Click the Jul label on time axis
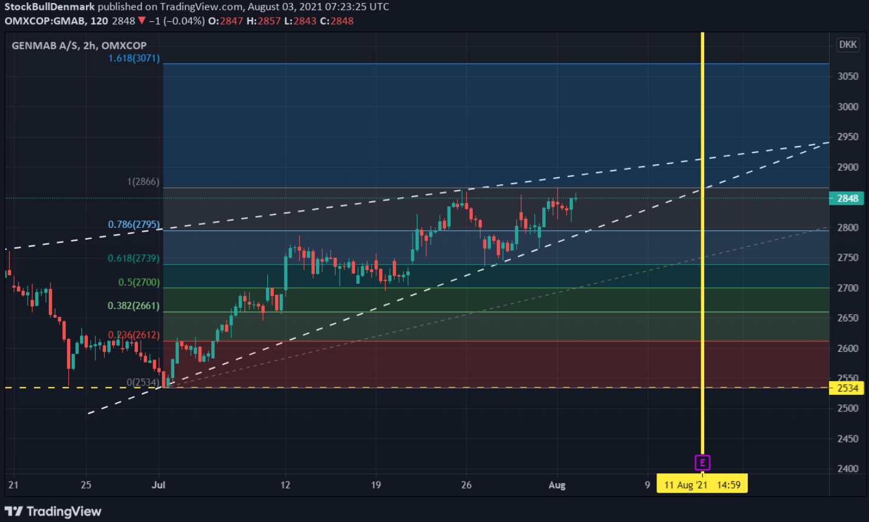The height and width of the screenshot is (522, 869). point(158,485)
